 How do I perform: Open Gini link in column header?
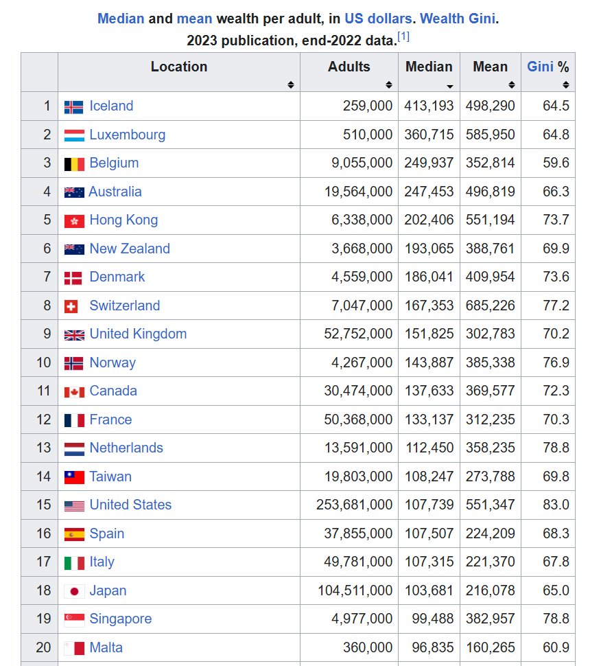click(541, 67)
